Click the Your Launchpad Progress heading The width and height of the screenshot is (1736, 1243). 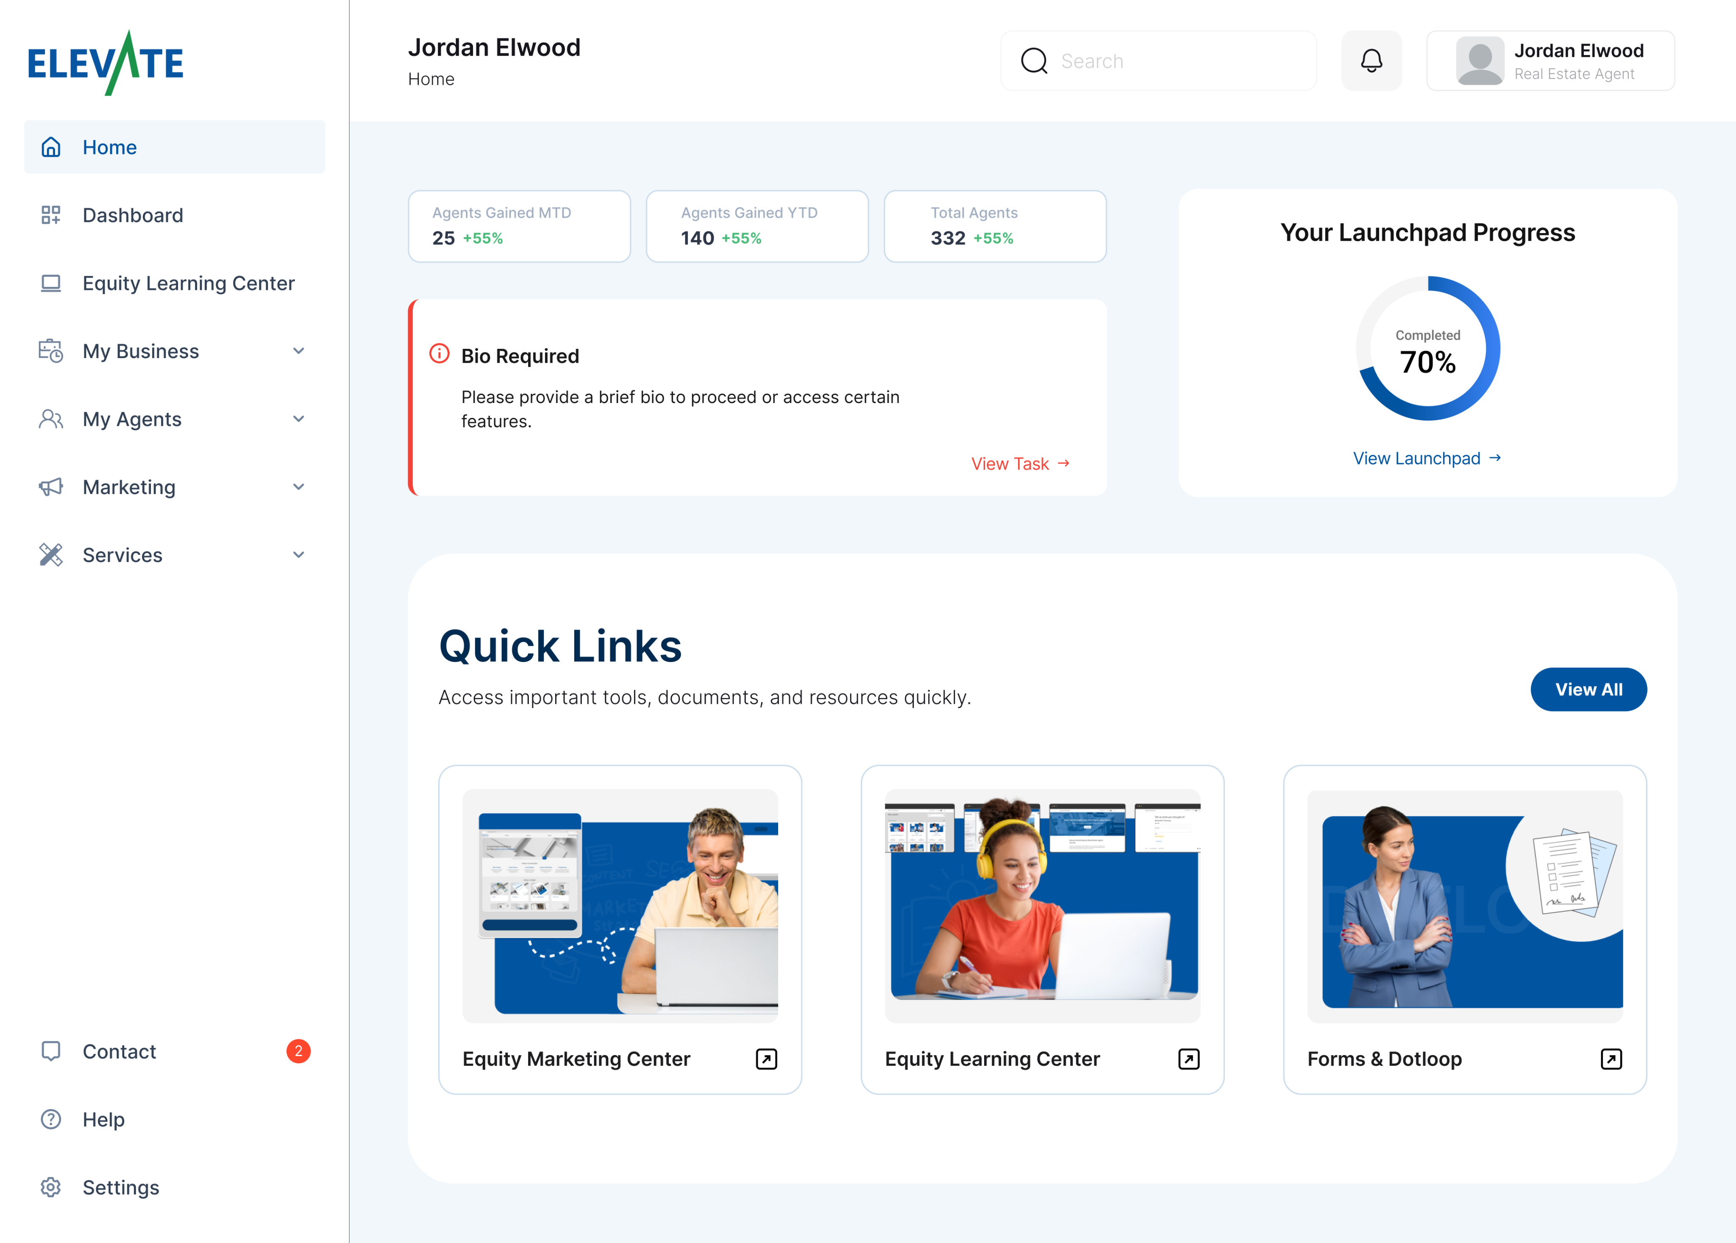click(1427, 233)
